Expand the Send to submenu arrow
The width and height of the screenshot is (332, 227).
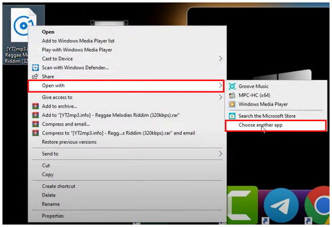220,154
